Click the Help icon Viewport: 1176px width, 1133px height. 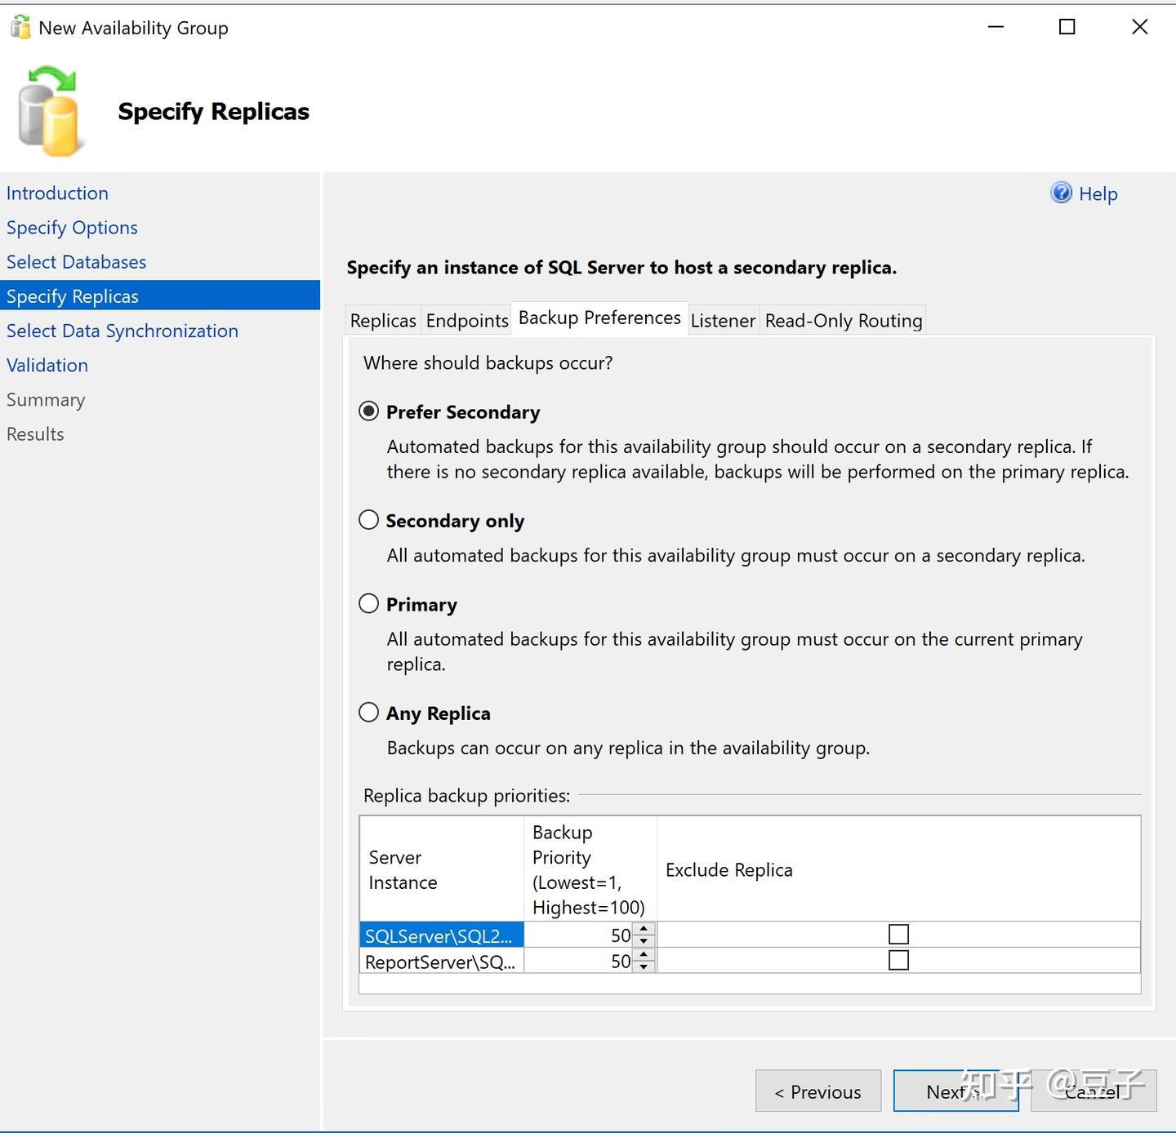(1061, 193)
